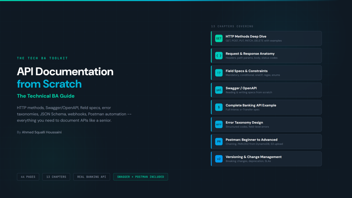
Task: Click 'Chaining, PAIN.002 from DynamoDB, S3 upload' text
Action: (254, 144)
